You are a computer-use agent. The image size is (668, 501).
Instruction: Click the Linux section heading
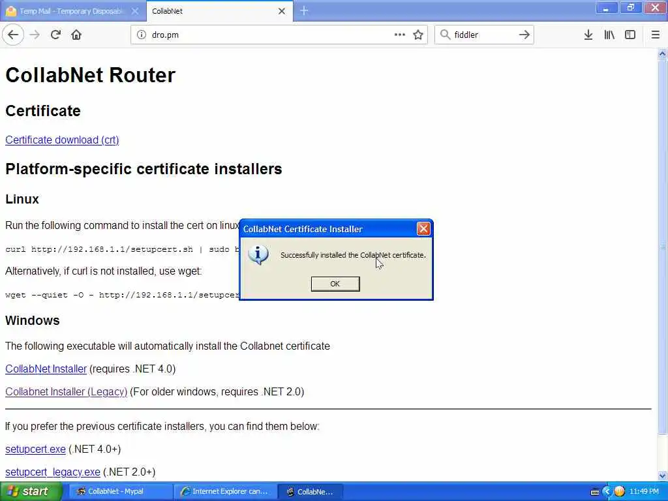click(x=22, y=199)
